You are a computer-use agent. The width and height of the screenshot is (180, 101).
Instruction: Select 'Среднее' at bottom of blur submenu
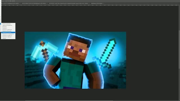(x=8, y=38)
